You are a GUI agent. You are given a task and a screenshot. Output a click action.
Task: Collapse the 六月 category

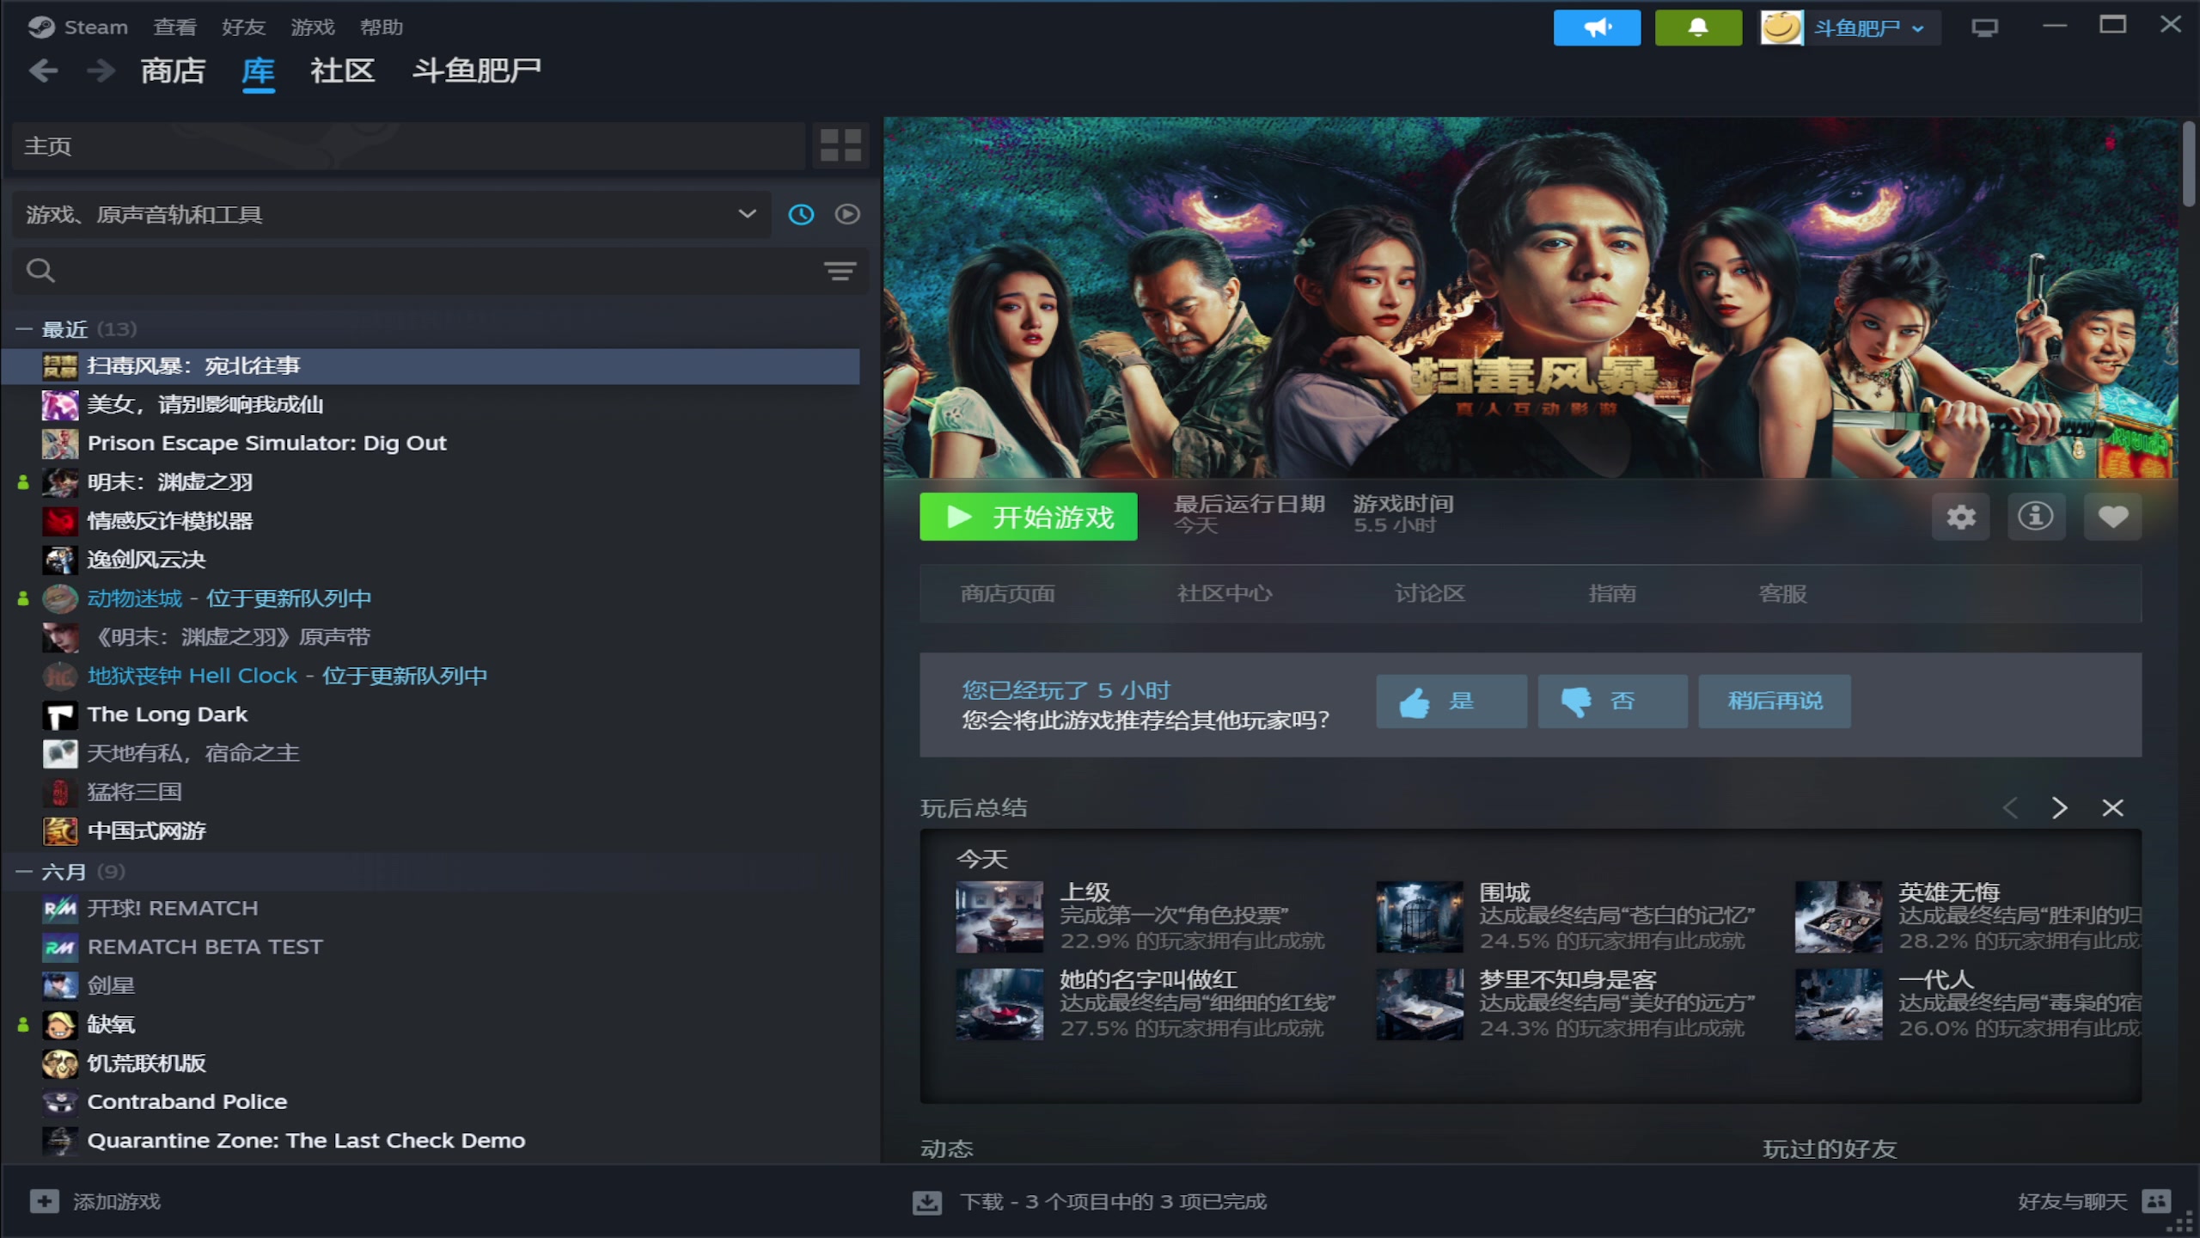point(24,872)
